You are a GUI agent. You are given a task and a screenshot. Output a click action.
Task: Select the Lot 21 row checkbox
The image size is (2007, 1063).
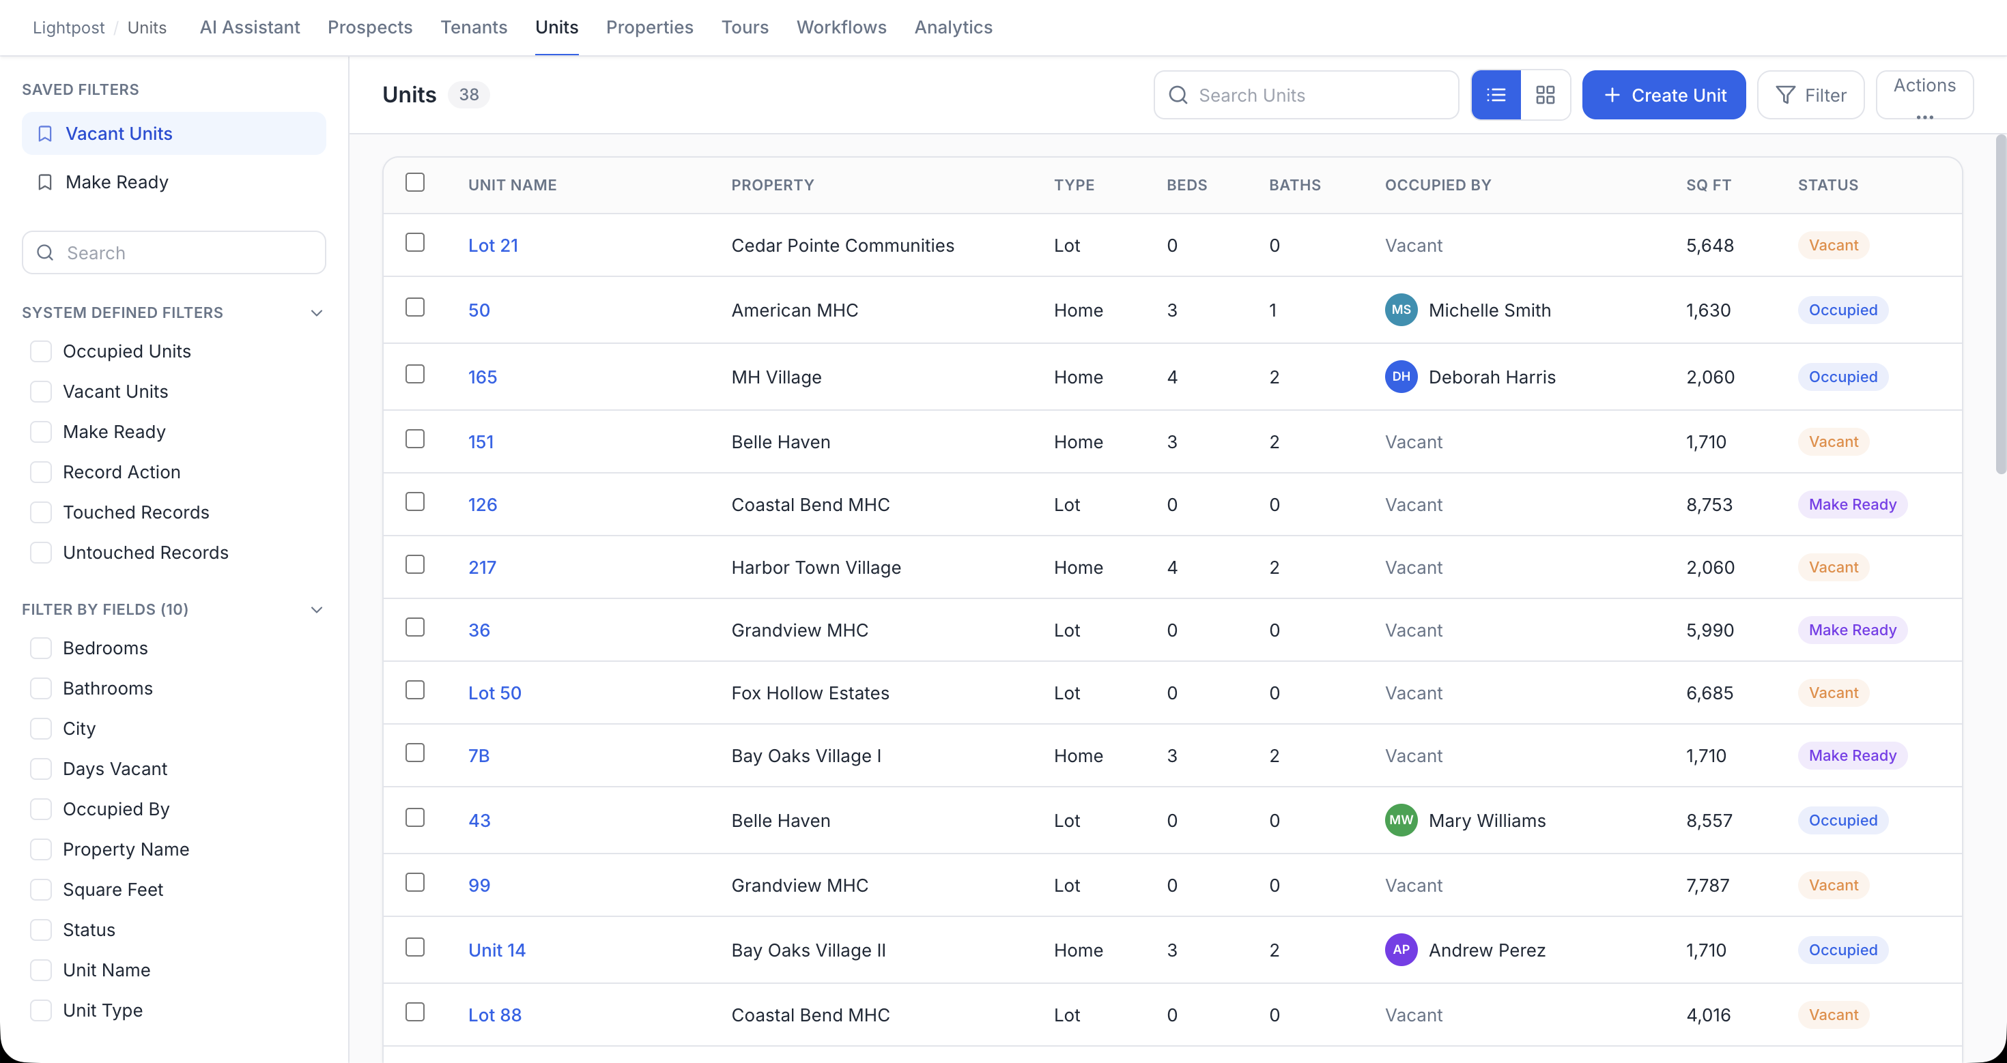[415, 242]
